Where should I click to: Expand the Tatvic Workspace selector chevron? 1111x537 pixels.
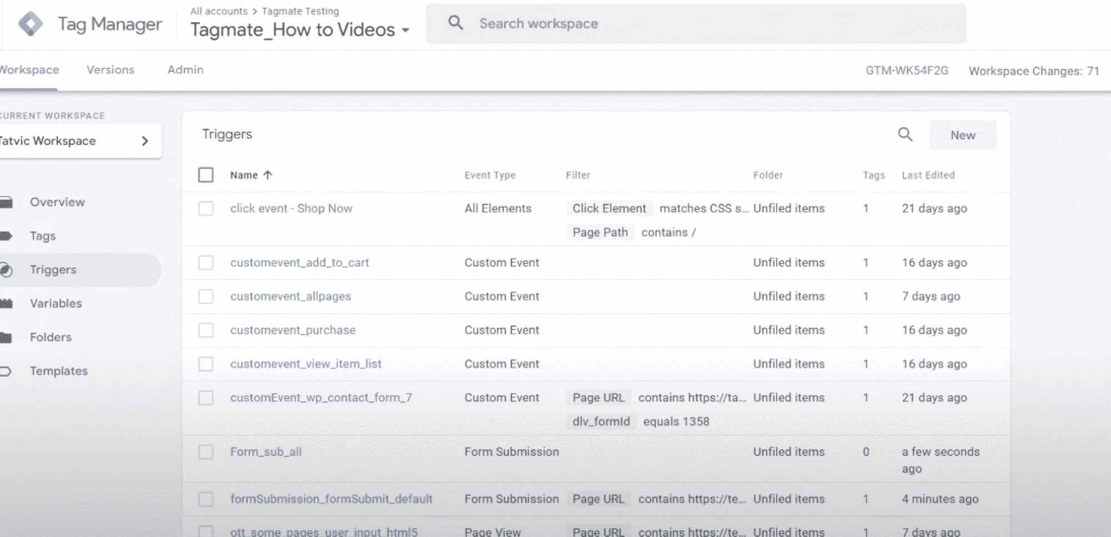coord(145,141)
